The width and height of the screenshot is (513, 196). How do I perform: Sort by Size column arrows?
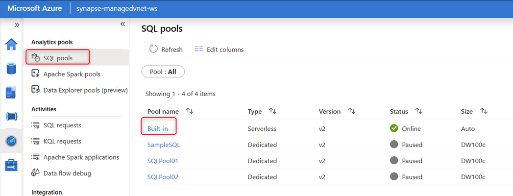tap(484, 111)
